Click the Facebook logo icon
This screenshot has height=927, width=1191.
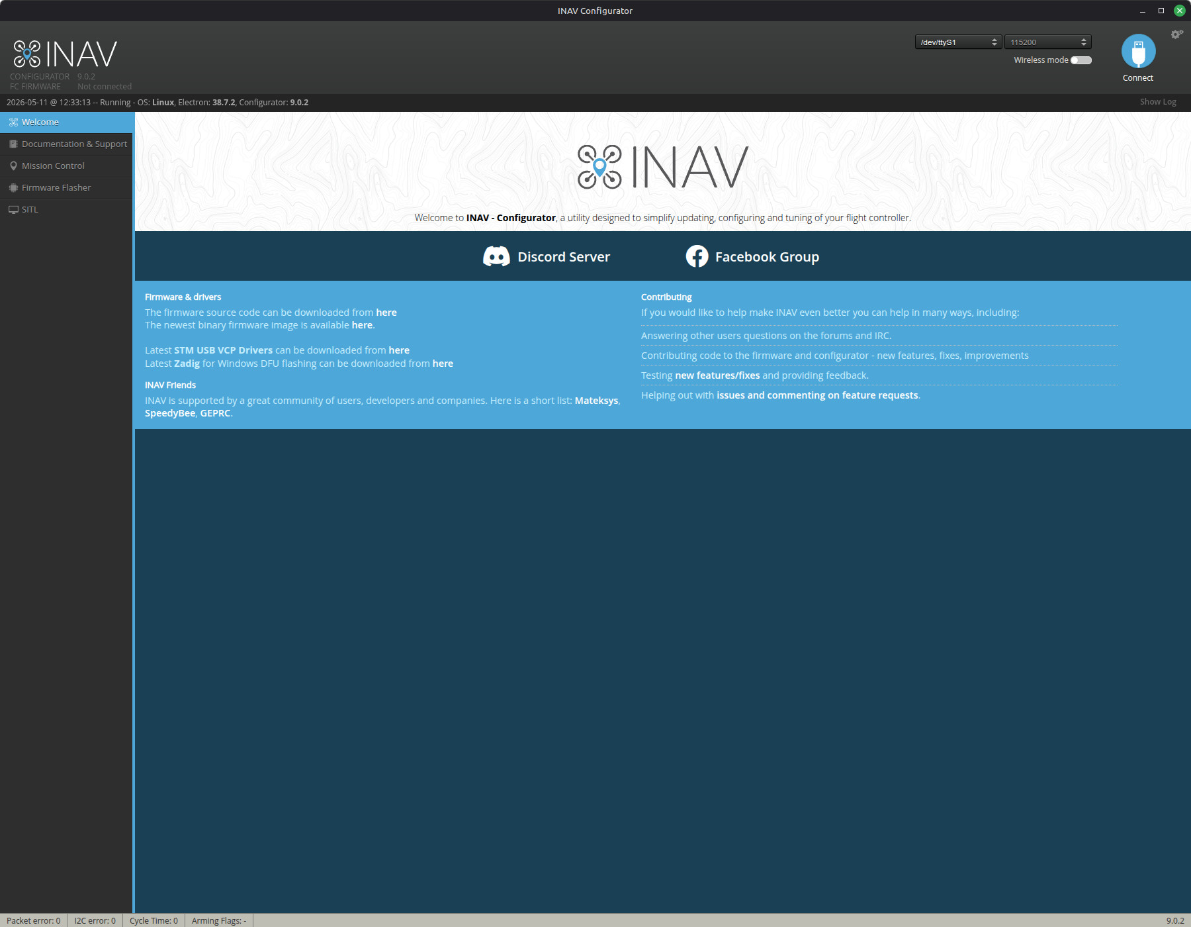697,256
